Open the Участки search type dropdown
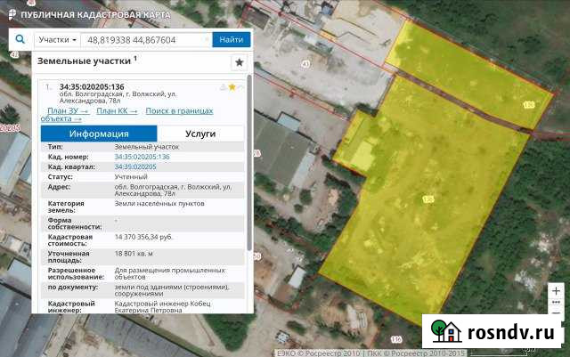This screenshot has height=357, width=570. (x=55, y=40)
